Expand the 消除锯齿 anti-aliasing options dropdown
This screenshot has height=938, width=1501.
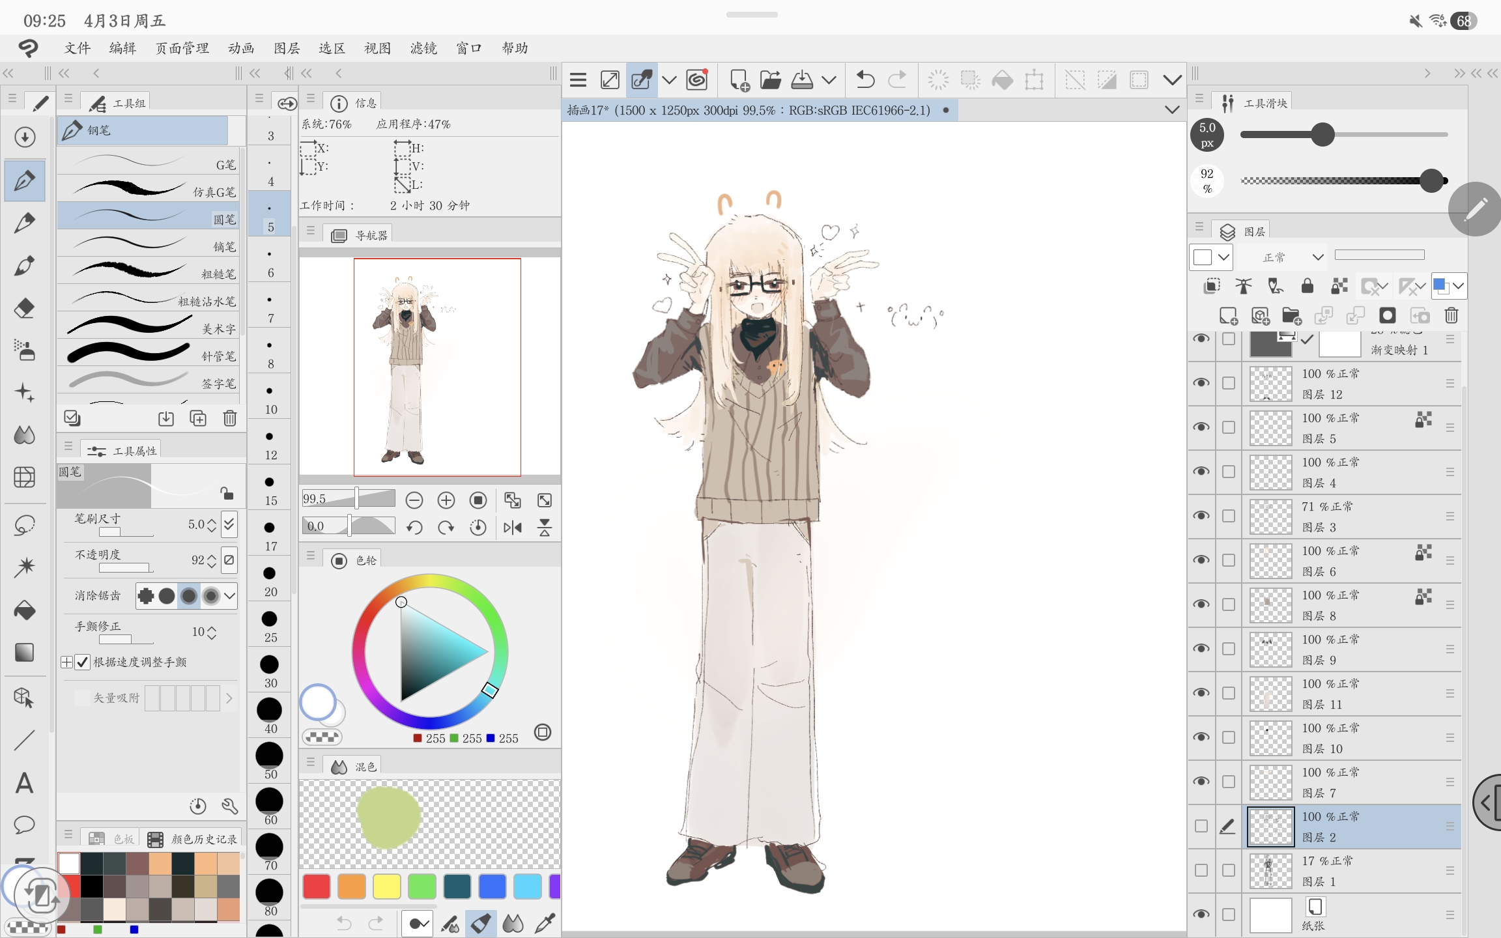(229, 595)
